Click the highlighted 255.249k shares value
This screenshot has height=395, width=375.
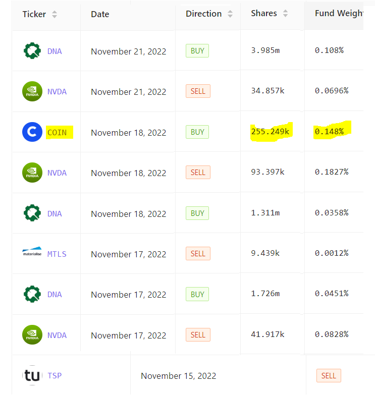point(270,132)
